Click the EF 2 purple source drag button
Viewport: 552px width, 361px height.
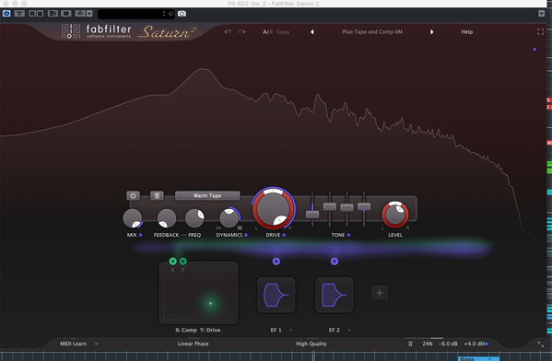coord(335,261)
